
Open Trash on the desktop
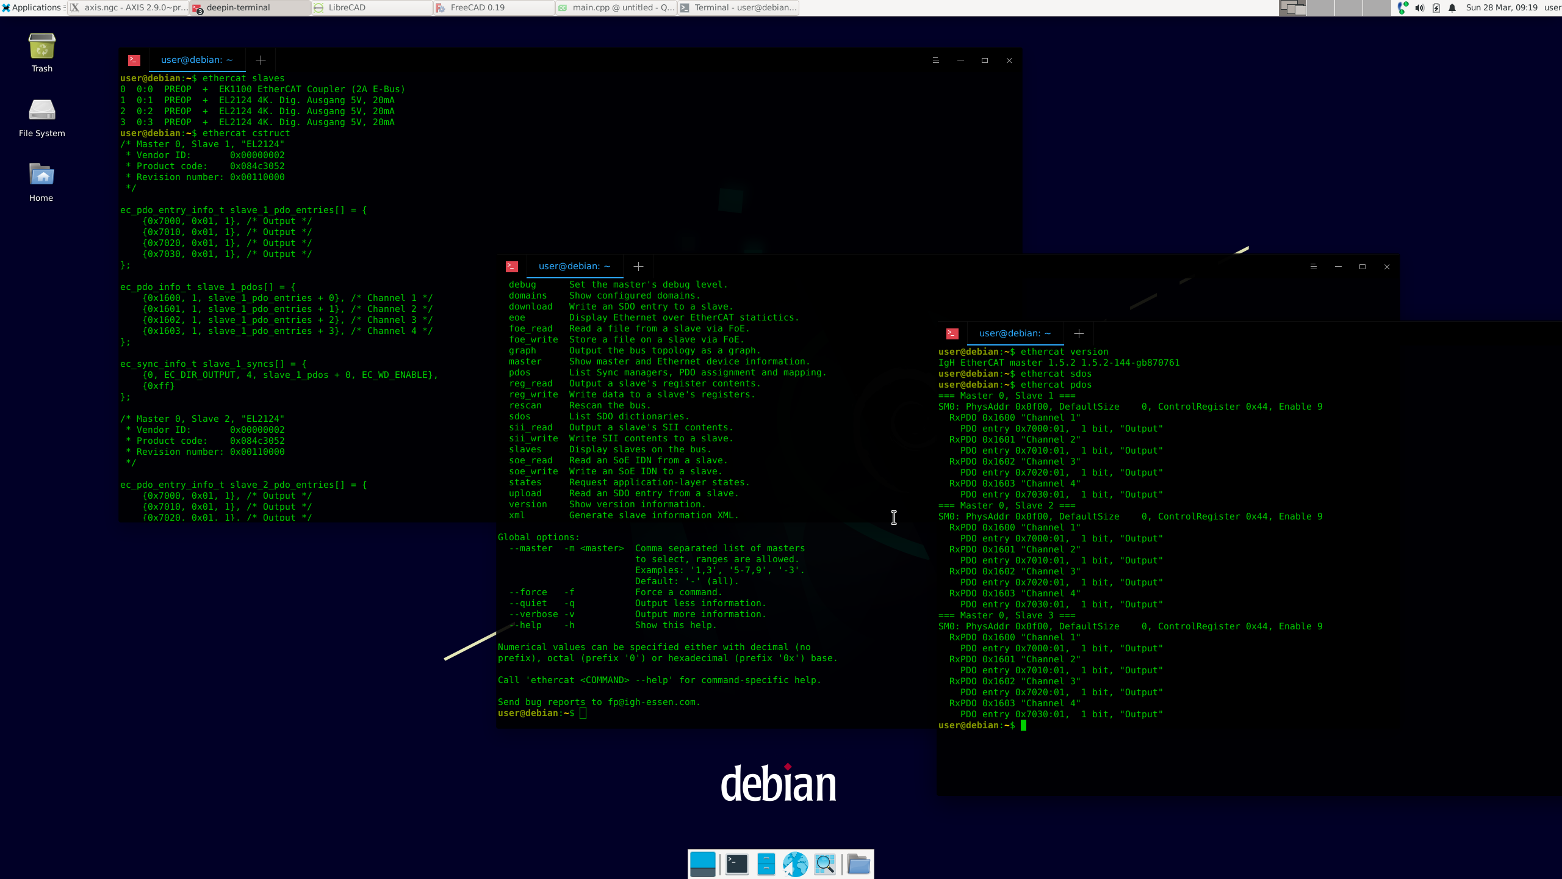[x=41, y=52]
